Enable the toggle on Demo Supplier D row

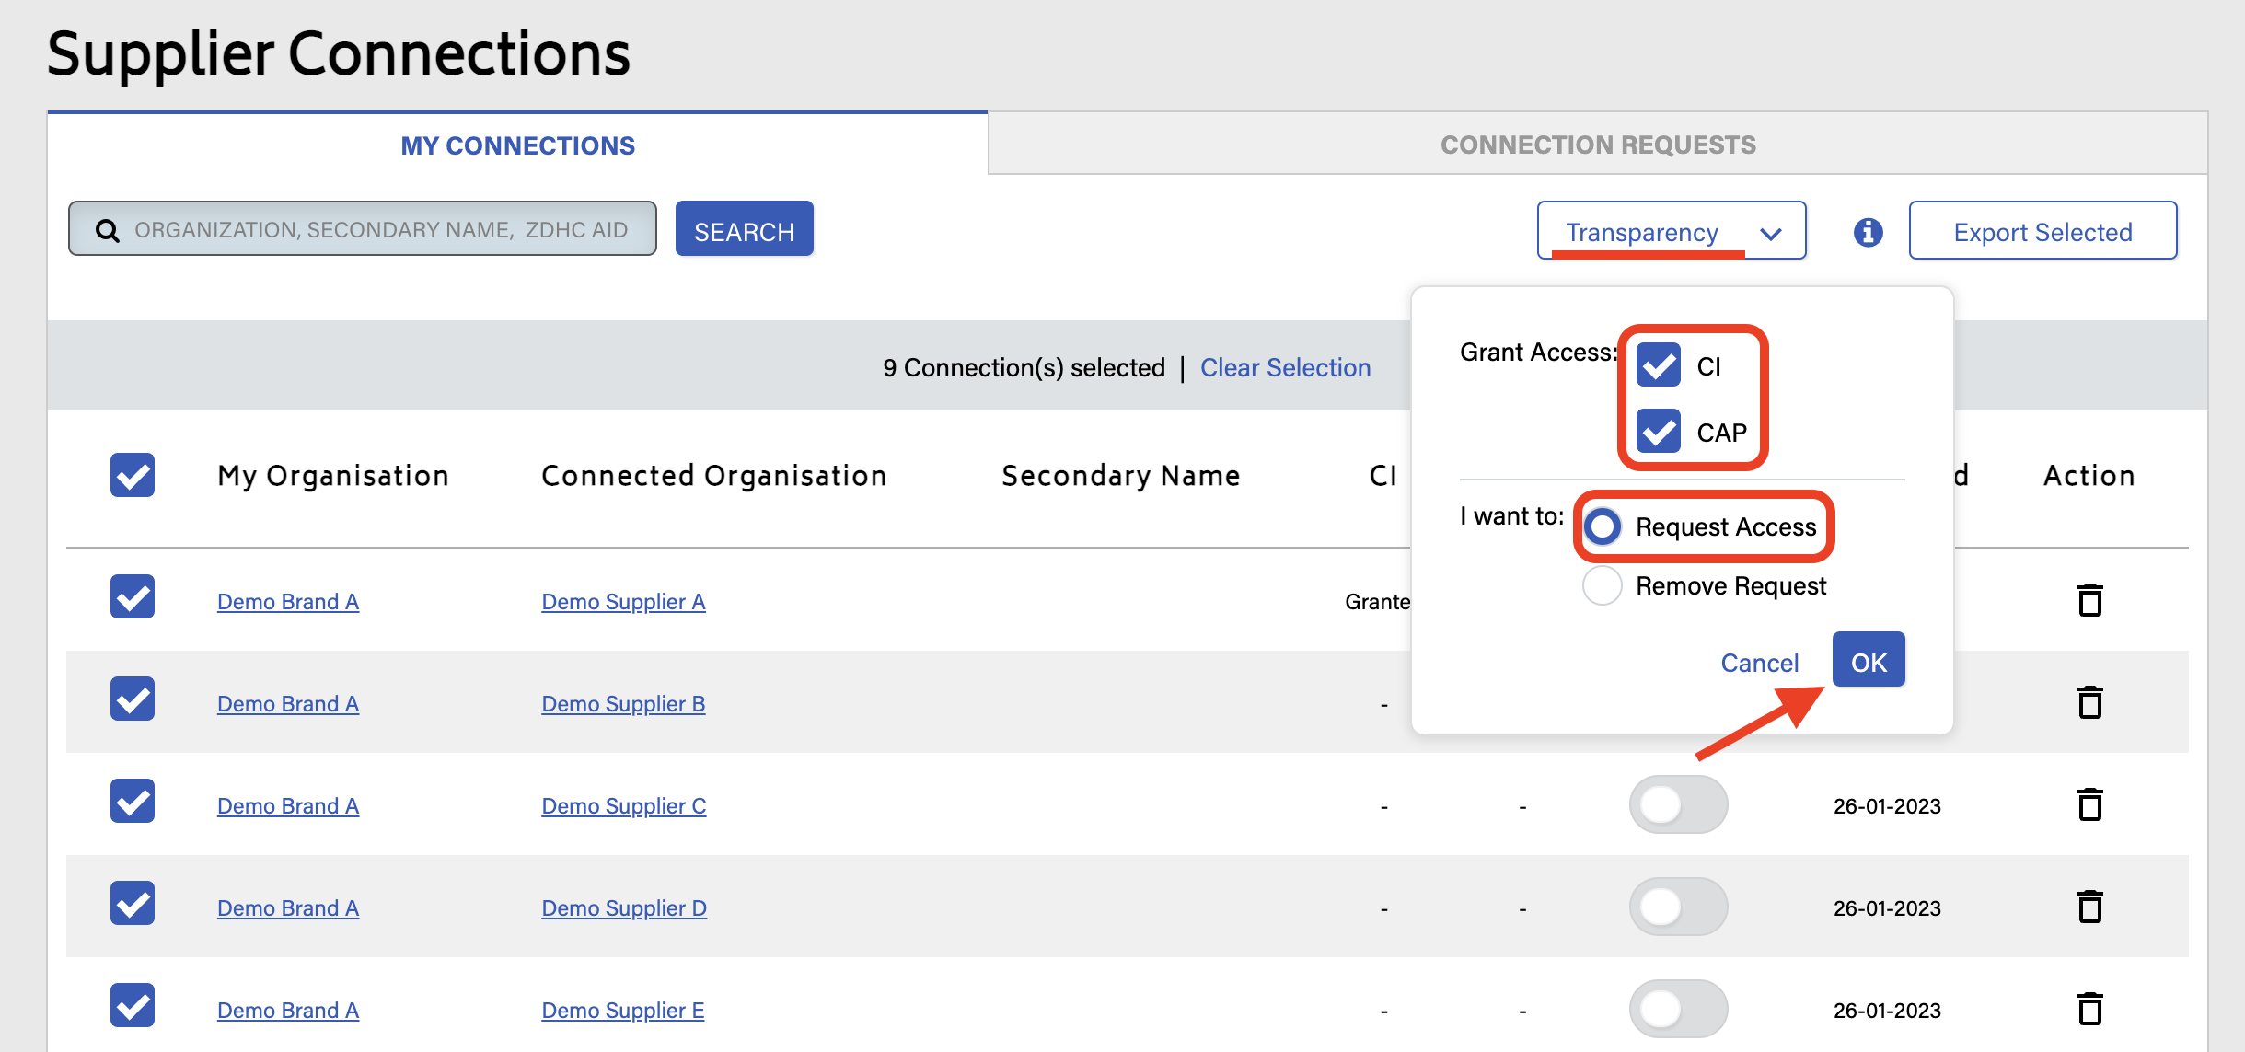tap(1678, 907)
